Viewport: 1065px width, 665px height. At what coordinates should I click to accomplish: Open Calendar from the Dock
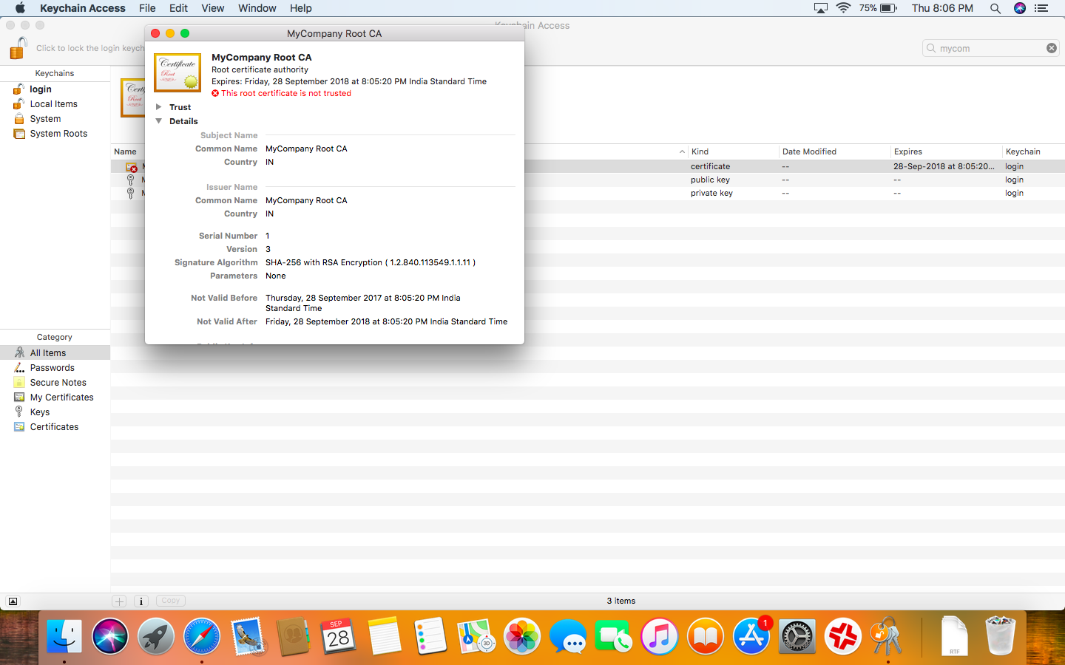pos(339,636)
